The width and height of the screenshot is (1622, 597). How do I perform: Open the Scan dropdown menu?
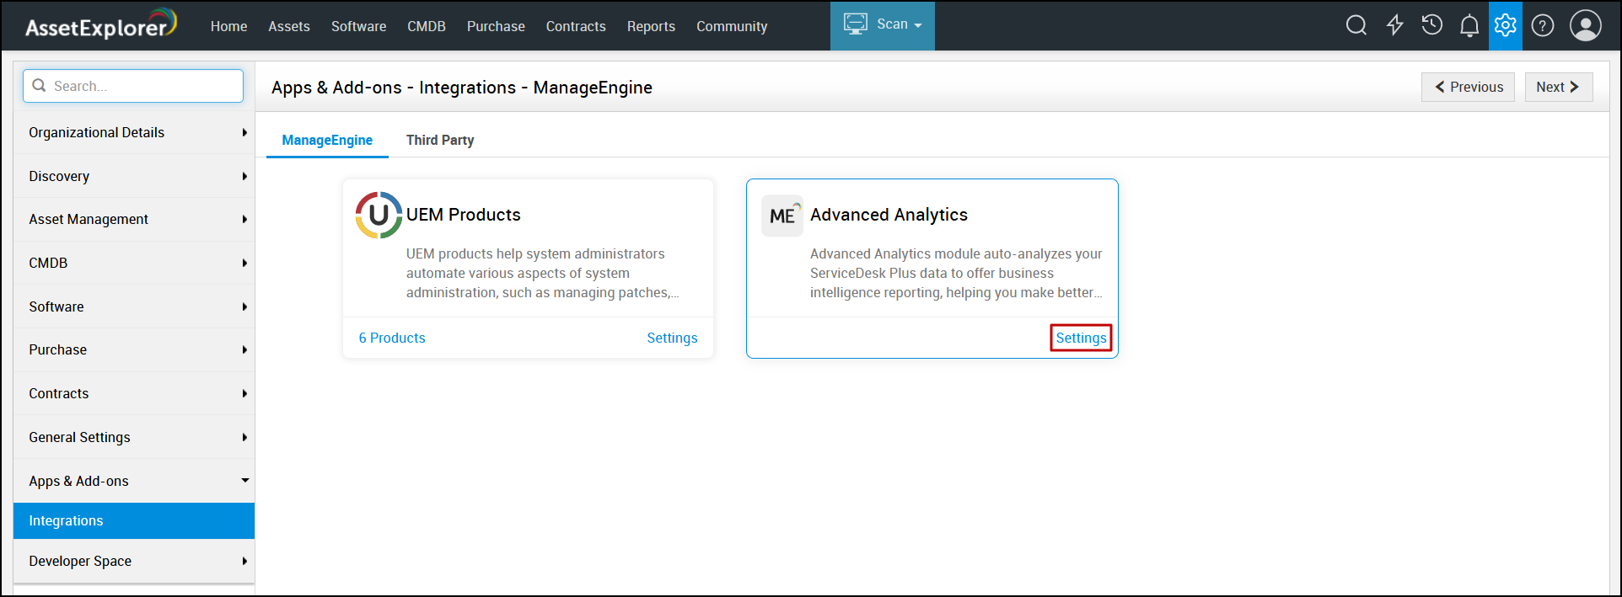click(x=883, y=25)
